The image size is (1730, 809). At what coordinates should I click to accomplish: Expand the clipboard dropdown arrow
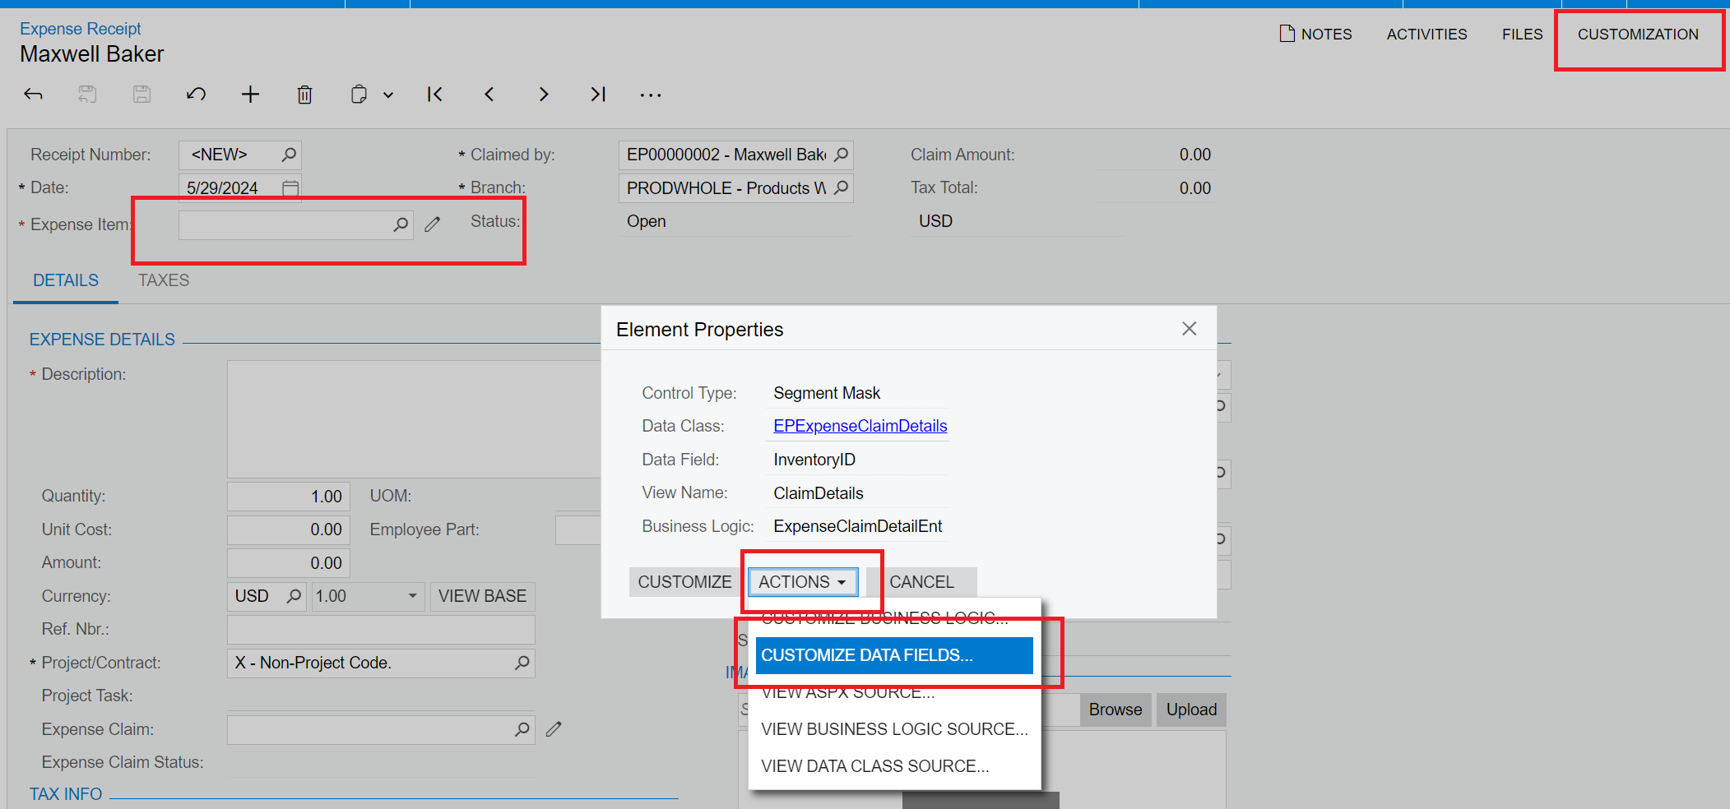click(388, 95)
